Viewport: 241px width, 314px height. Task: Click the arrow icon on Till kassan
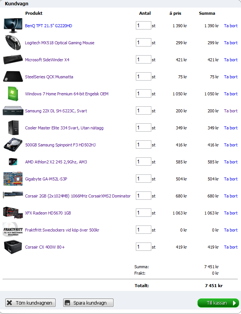pyautogui.click(x=234, y=303)
